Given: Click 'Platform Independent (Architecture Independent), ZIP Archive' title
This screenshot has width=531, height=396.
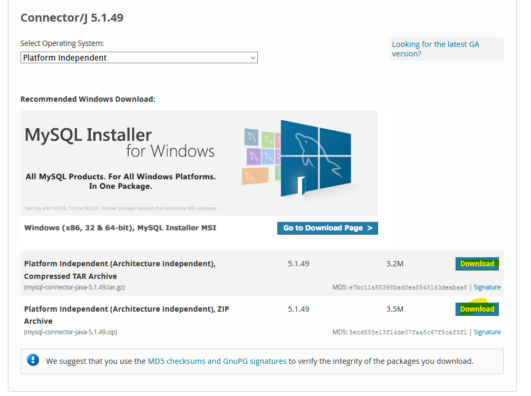Looking at the screenshot, I should [127, 315].
